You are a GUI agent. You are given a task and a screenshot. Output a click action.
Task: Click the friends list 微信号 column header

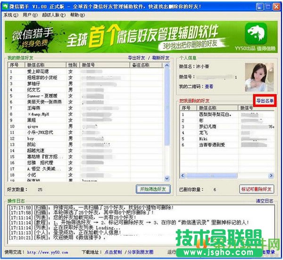(105, 65)
